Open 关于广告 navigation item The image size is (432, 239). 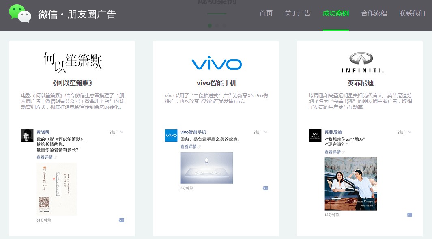pyautogui.click(x=297, y=13)
